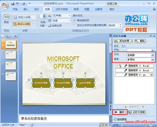The image size is (157, 127).
Task: Click the reorder up arrow
Action: pyautogui.click(x=126, y=107)
